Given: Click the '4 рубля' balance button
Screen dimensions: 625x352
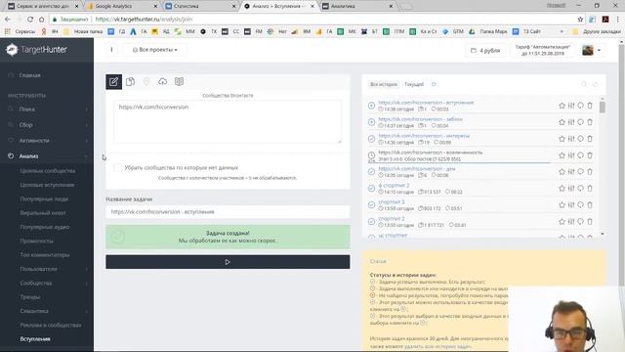Looking at the screenshot, I should (485, 51).
